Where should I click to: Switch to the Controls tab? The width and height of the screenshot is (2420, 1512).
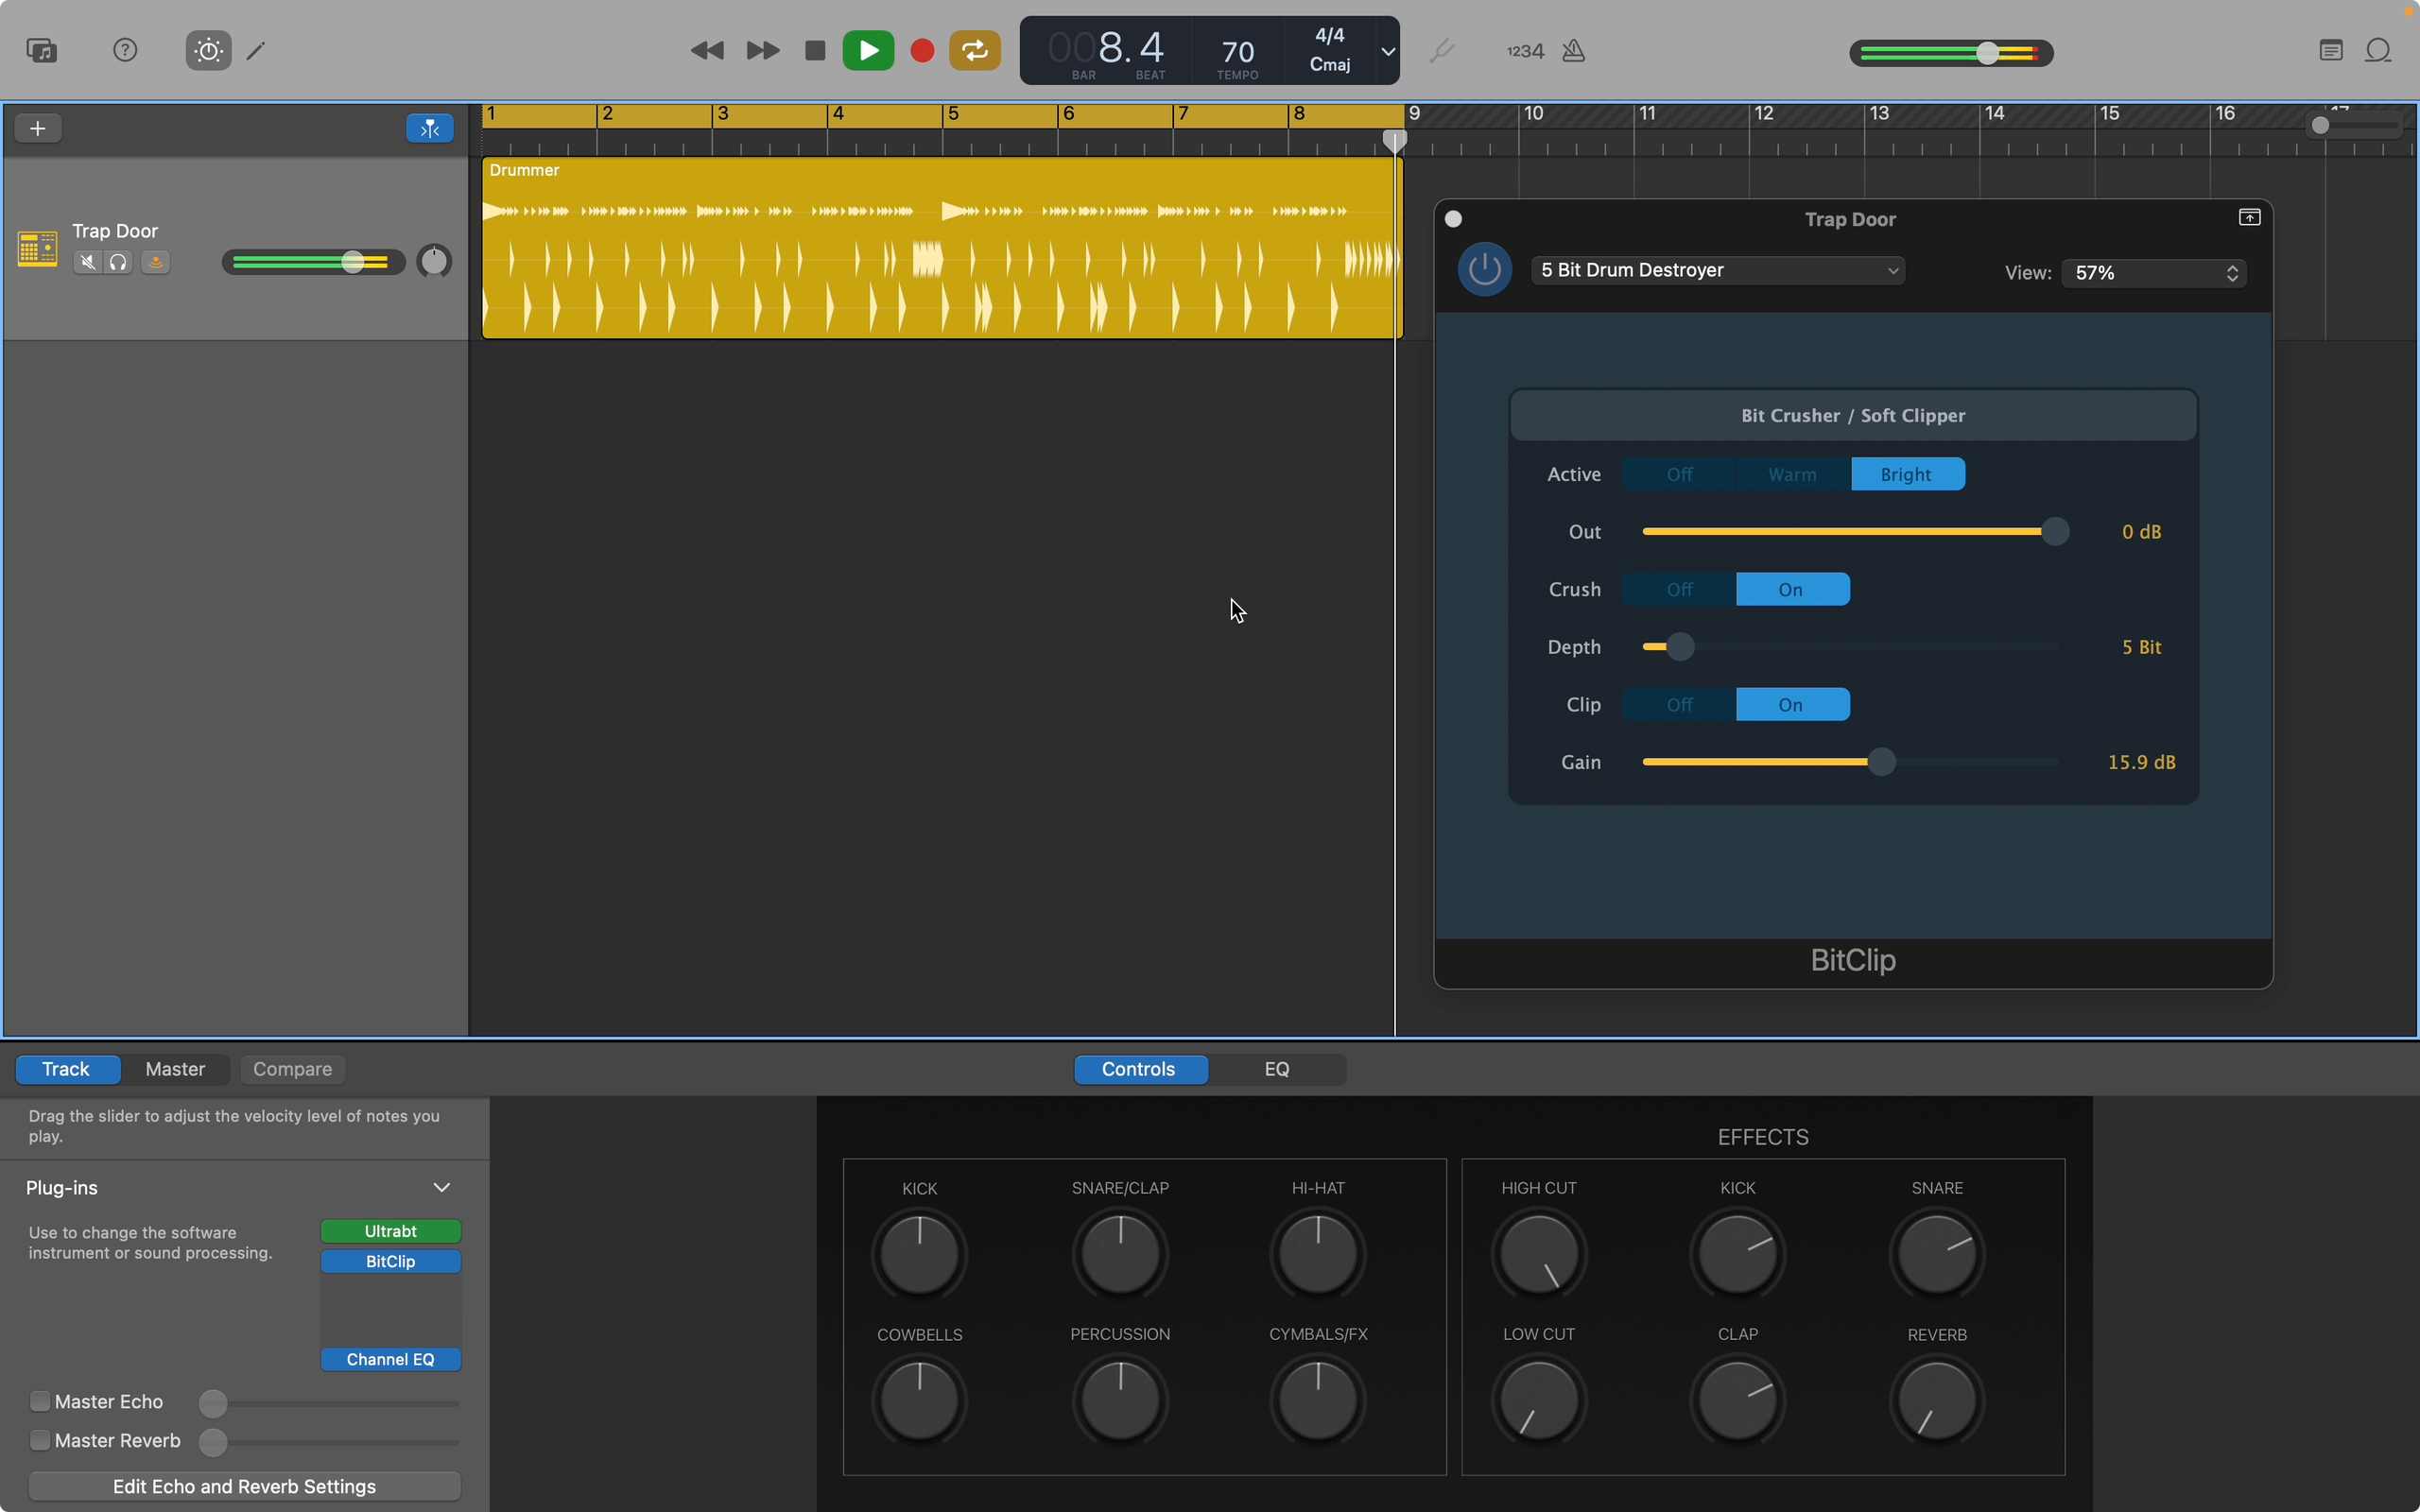tap(1139, 1069)
